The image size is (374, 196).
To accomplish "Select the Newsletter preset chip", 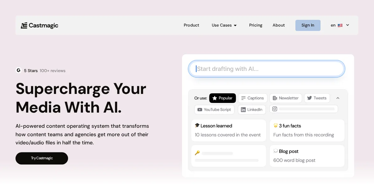I will pos(286,98).
